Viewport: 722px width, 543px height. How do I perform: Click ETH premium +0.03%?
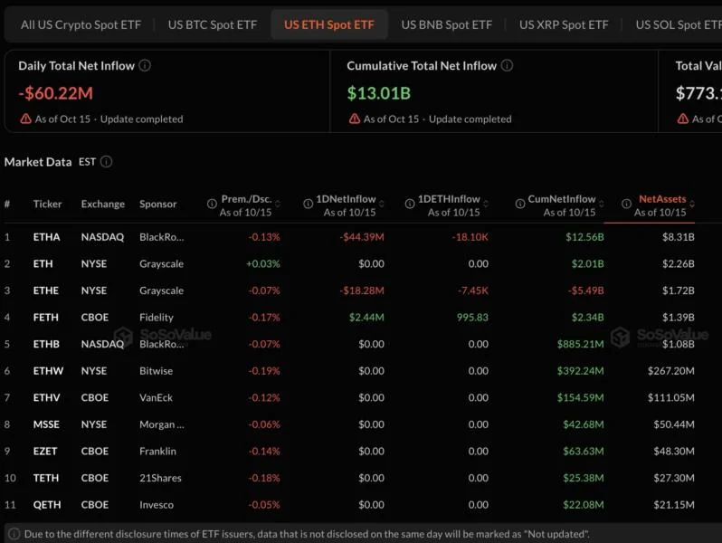click(263, 263)
